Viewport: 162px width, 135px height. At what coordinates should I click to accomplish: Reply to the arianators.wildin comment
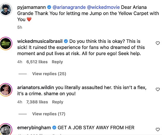57,102
